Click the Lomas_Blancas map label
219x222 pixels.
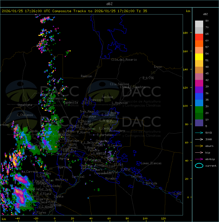151,163
